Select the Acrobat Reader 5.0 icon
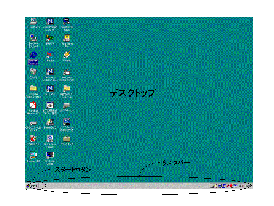 pos(33,105)
